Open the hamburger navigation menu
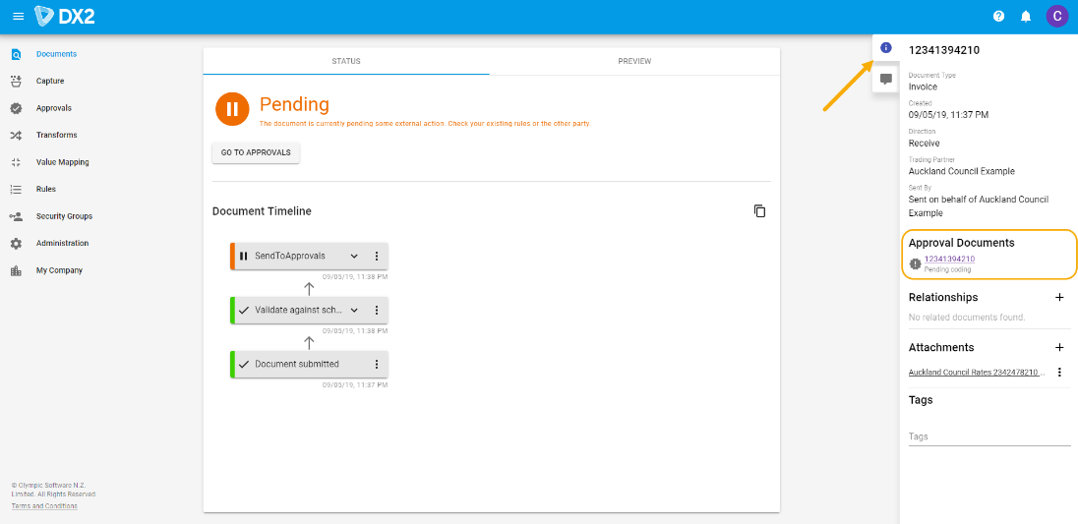This screenshot has height=524, width=1078. coord(18,17)
